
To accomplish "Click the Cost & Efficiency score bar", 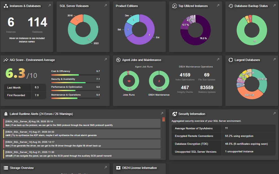I will (x=76, y=75).
